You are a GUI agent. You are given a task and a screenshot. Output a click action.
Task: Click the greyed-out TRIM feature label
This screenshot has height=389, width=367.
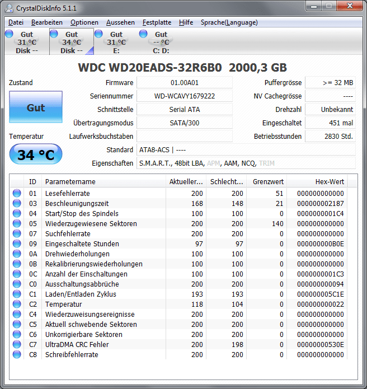(266, 163)
